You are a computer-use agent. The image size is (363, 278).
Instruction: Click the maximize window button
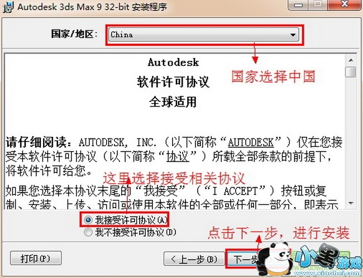(x=318, y=4)
